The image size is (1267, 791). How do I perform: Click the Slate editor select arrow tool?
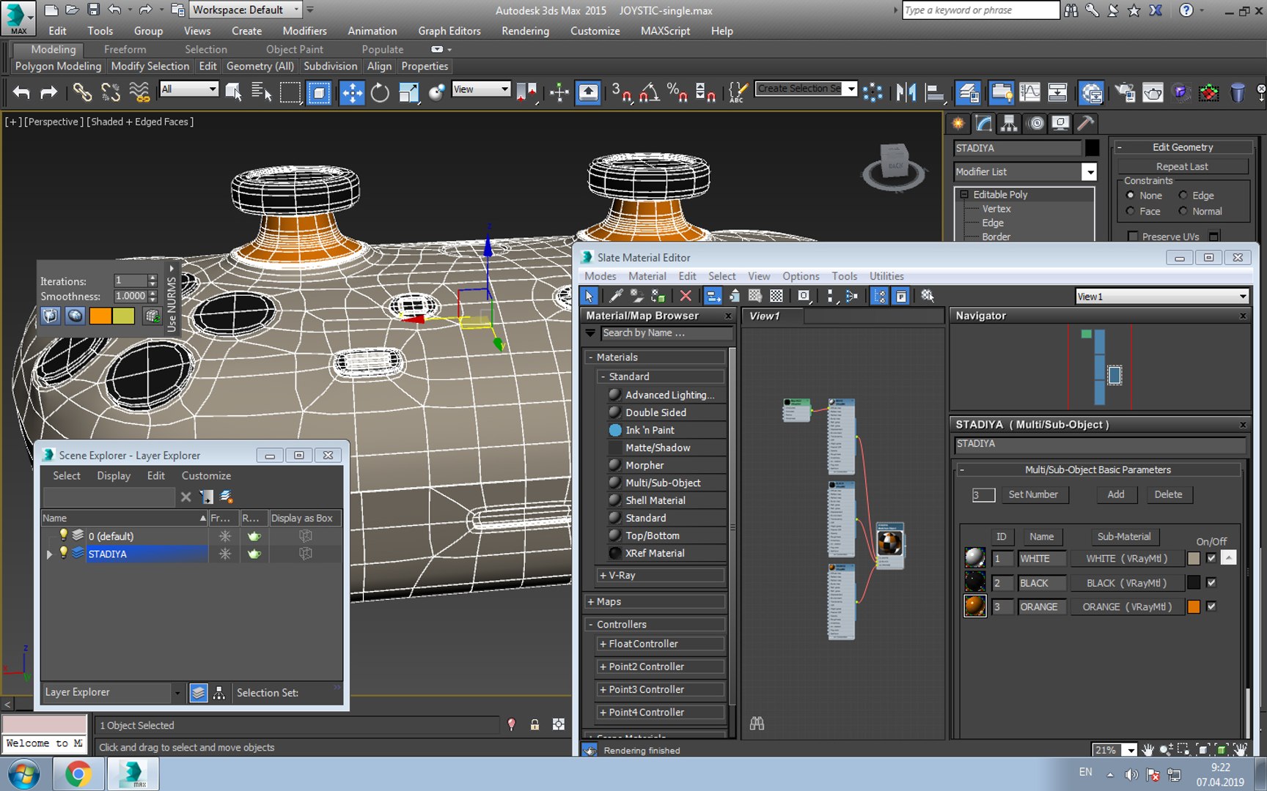pyautogui.click(x=589, y=296)
